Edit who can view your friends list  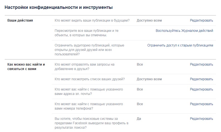tap(202, 79)
